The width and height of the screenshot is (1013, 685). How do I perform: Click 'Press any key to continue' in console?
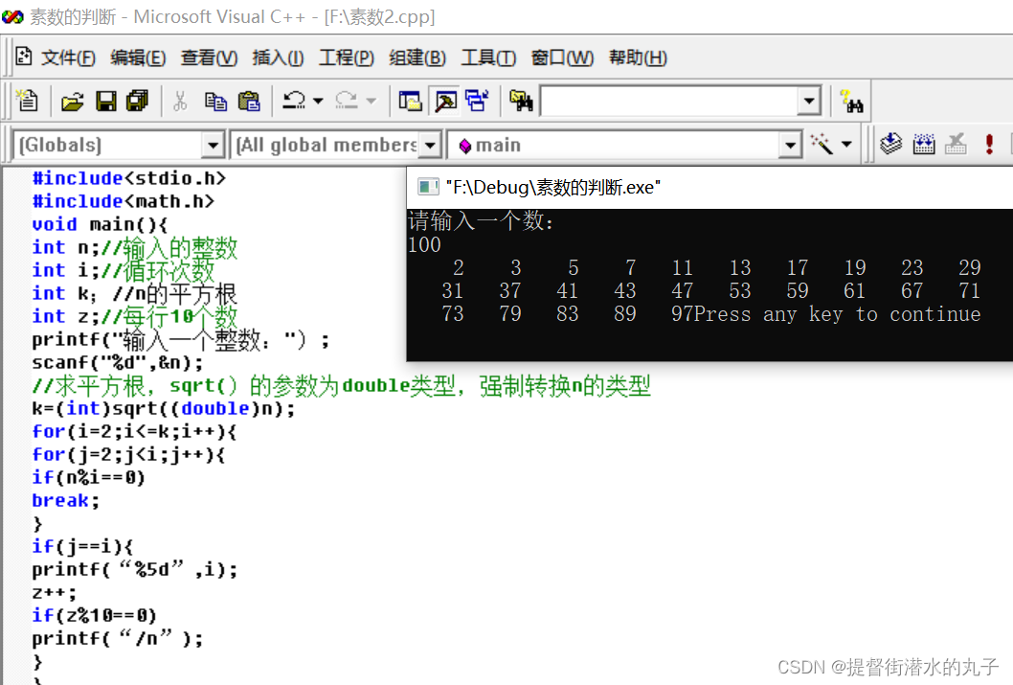pyautogui.click(x=839, y=314)
